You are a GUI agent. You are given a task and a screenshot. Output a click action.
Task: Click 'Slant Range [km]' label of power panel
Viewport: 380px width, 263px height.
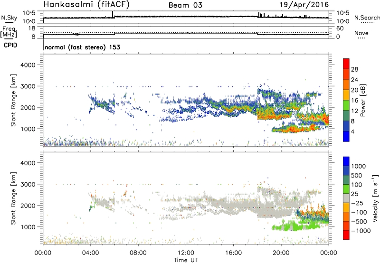(13, 100)
